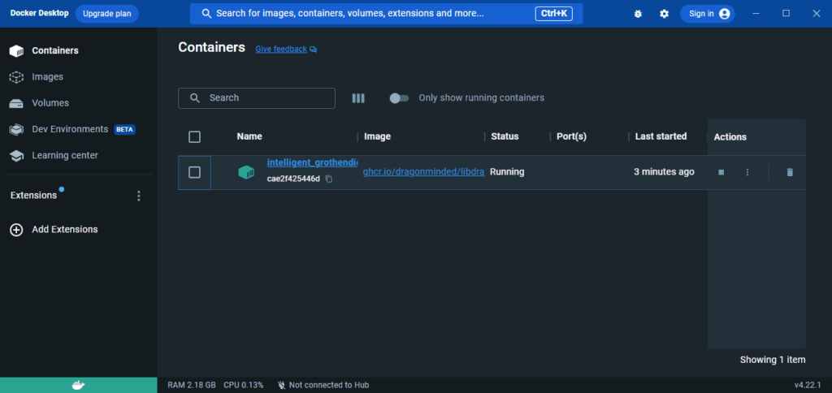Click the Upgrade plan button

tap(107, 14)
